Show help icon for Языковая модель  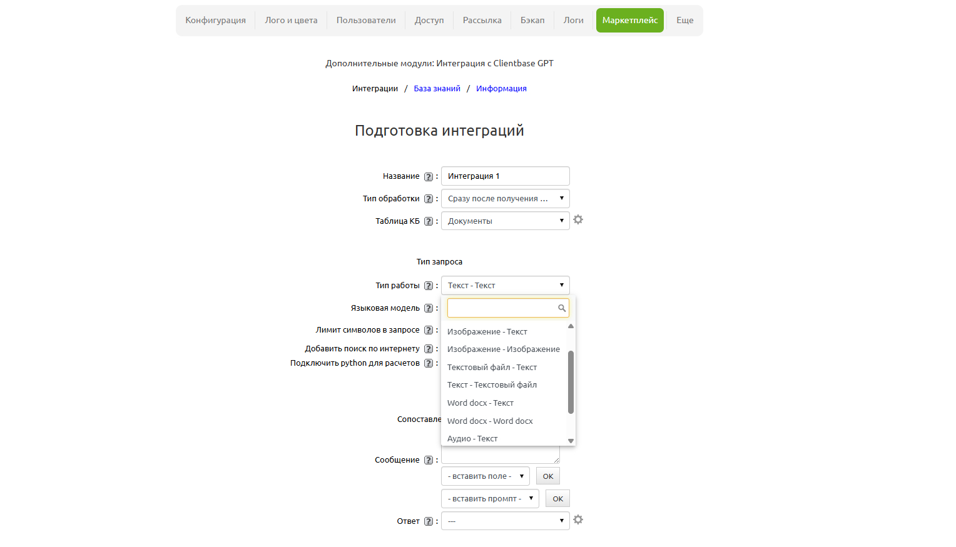[429, 308]
